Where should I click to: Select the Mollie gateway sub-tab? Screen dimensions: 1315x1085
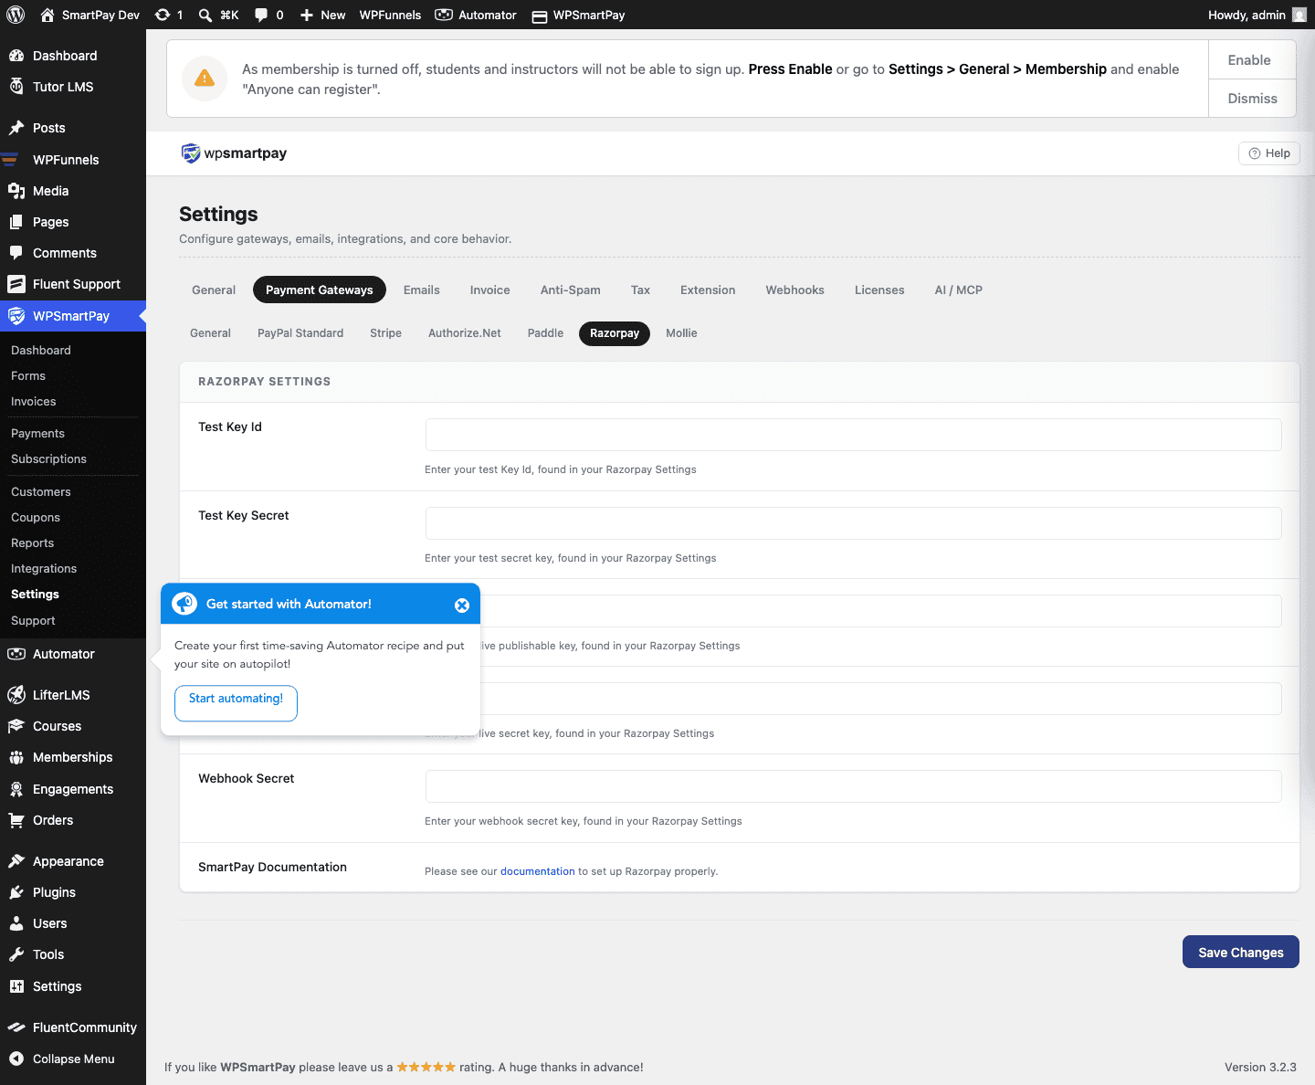[681, 333]
